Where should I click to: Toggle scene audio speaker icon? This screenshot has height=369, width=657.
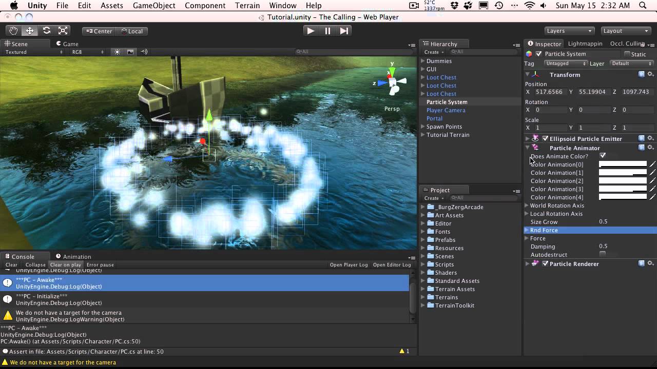pyautogui.click(x=144, y=52)
